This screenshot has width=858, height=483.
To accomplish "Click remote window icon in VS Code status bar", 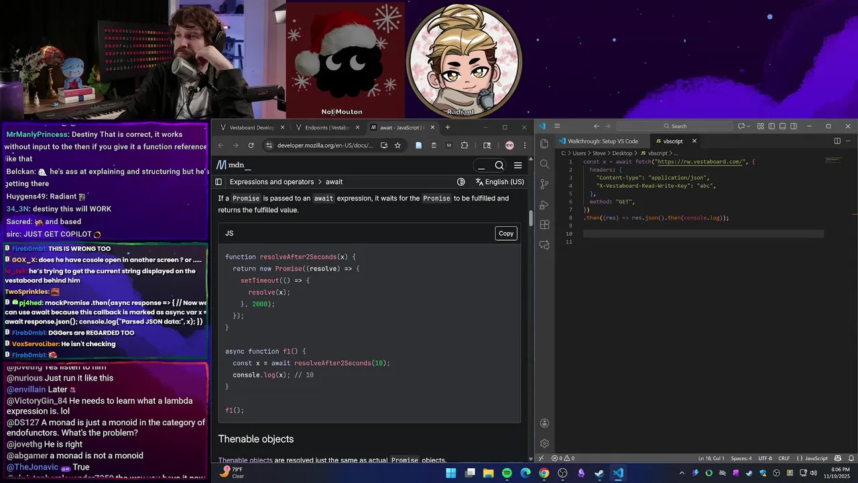I will 541,458.
